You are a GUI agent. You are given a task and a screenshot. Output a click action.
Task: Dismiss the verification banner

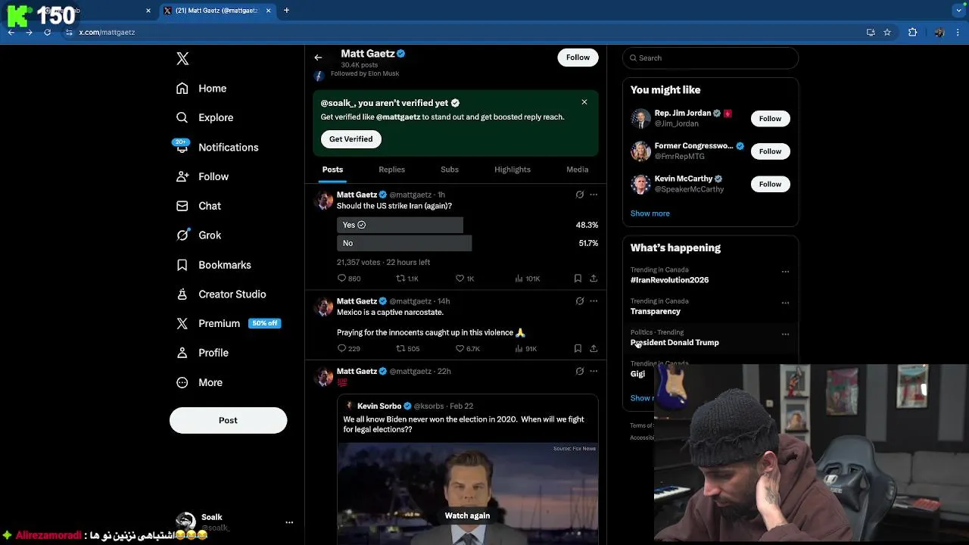pos(584,102)
